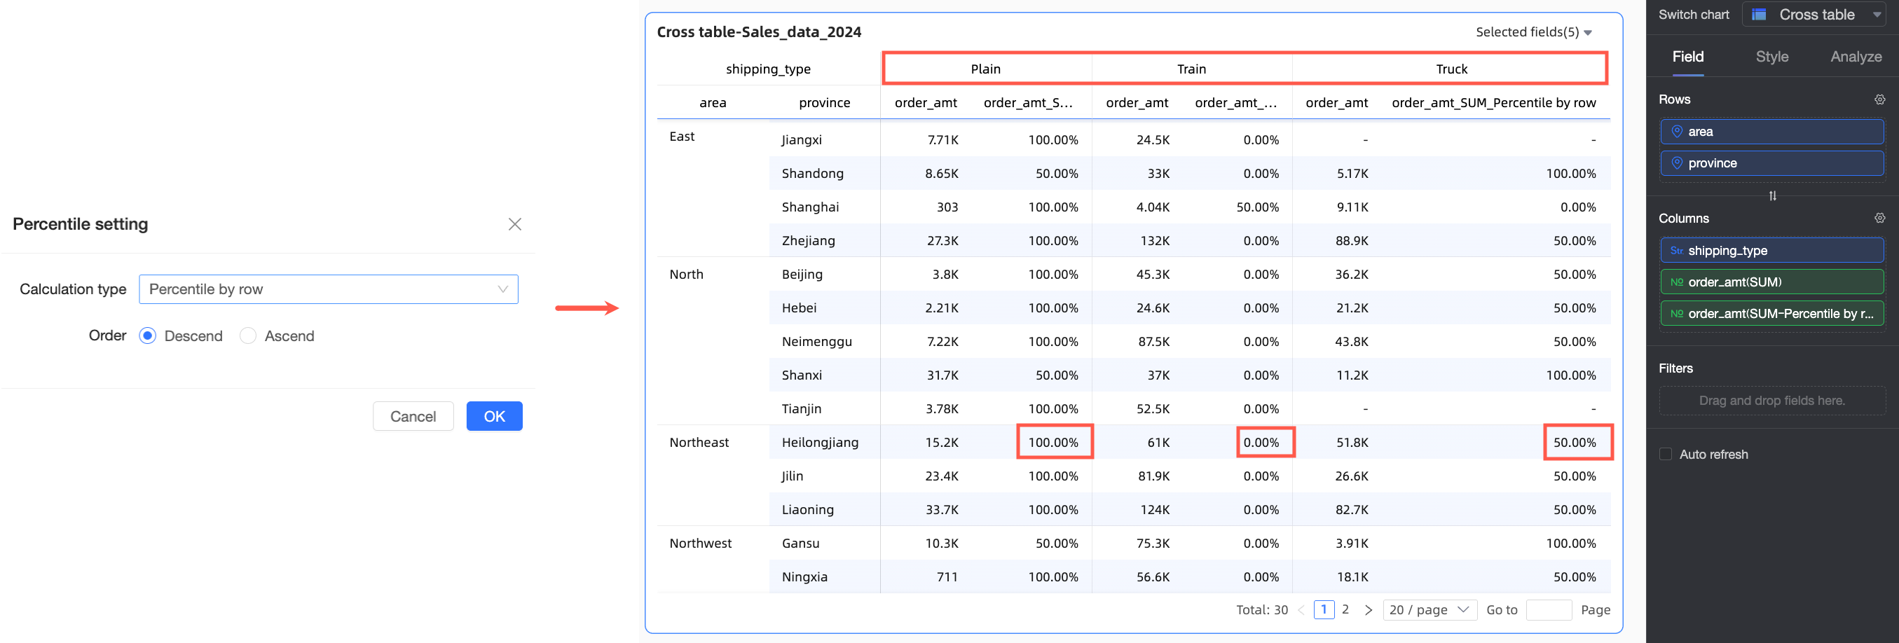Click the shipping_type Str type icon
Image resolution: width=1899 pixels, height=643 pixels.
pos(1676,251)
